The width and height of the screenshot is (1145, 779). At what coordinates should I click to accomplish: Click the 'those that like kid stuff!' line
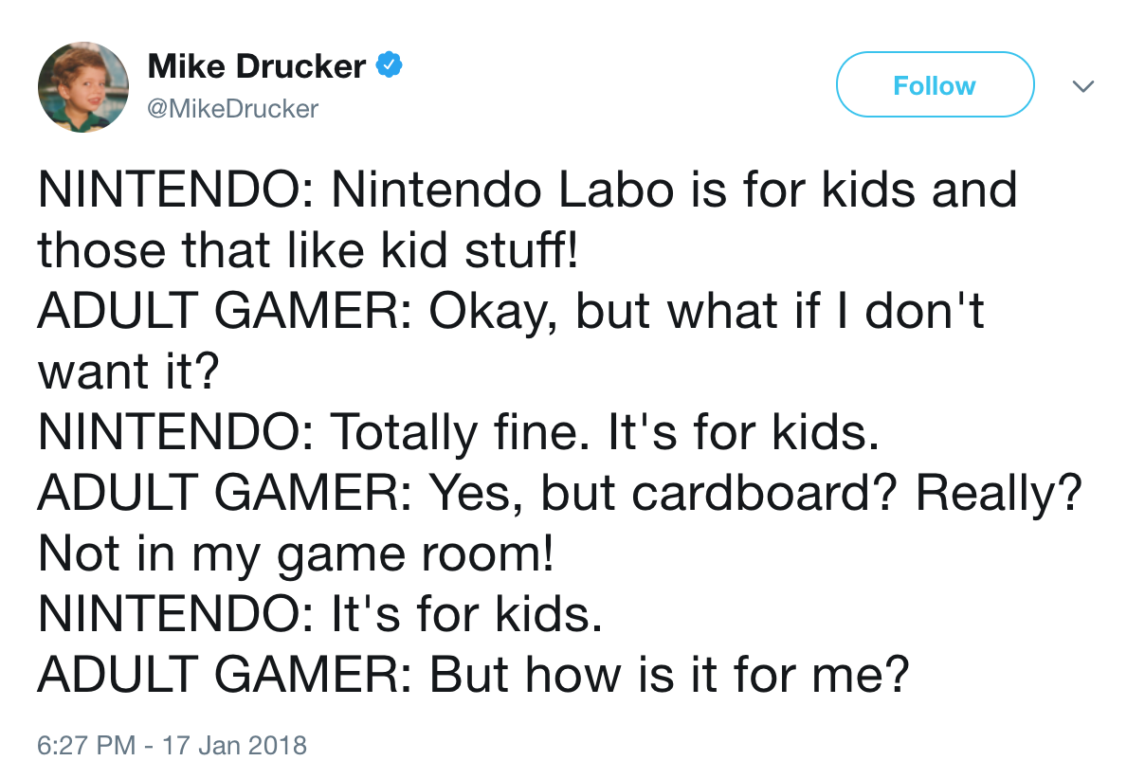[307, 250]
